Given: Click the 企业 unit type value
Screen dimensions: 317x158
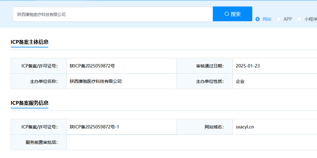Looking at the screenshot, I should click(240, 81).
